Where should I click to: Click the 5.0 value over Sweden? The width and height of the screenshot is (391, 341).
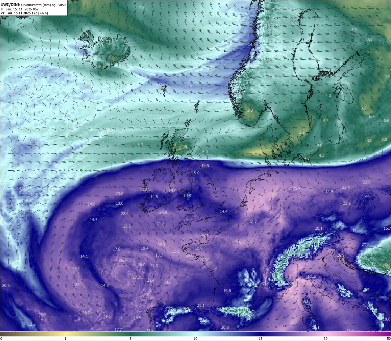tap(328, 95)
